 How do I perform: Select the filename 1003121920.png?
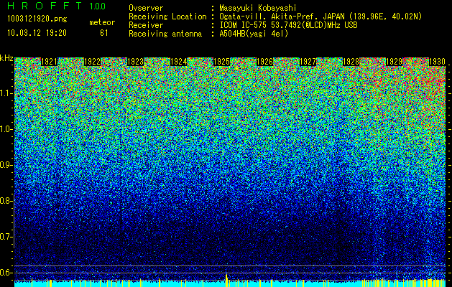click(x=37, y=19)
